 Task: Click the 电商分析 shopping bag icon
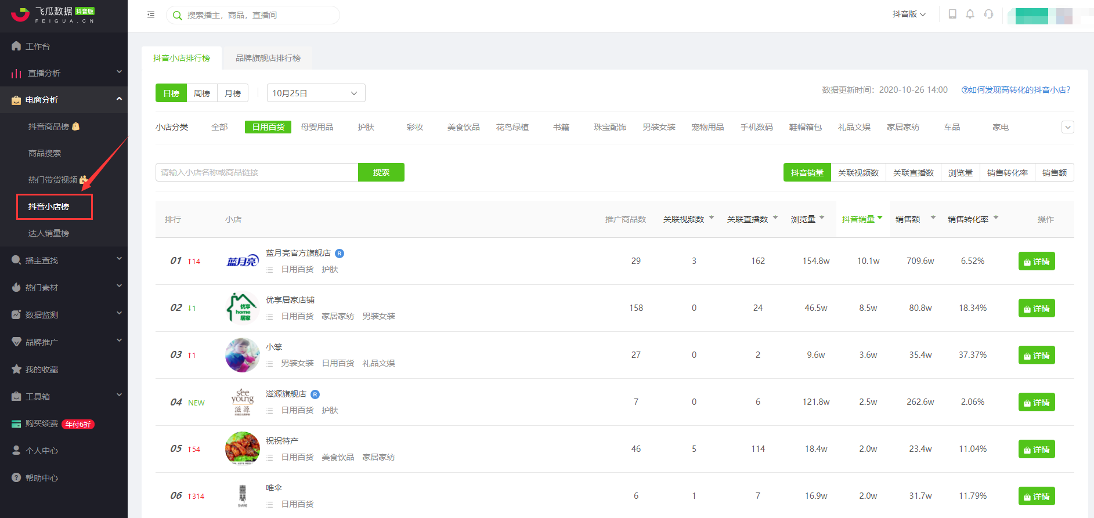click(16, 100)
